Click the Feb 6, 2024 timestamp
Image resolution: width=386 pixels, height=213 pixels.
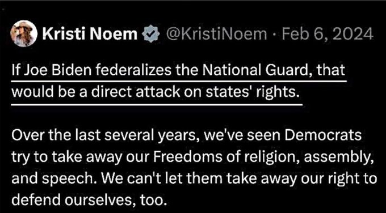click(x=328, y=34)
